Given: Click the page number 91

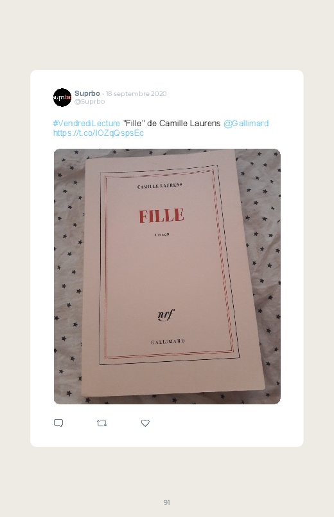Looking at the screenshot, I should [167, 502].
